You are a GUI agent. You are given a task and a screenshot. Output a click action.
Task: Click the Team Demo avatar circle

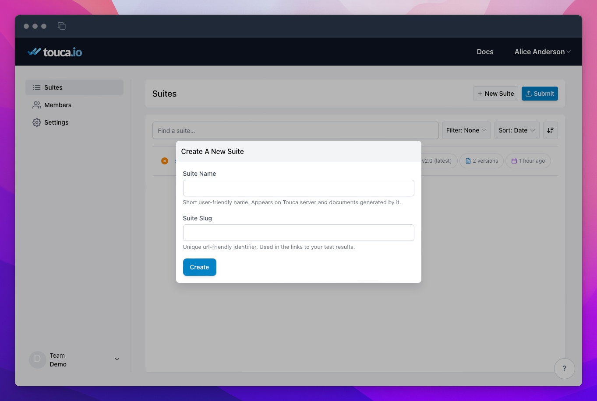(37, 360)
